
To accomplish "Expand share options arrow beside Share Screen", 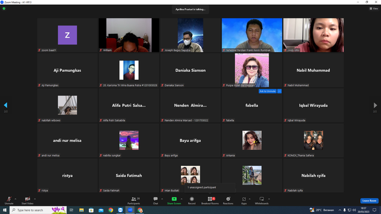I will (182, 199).
